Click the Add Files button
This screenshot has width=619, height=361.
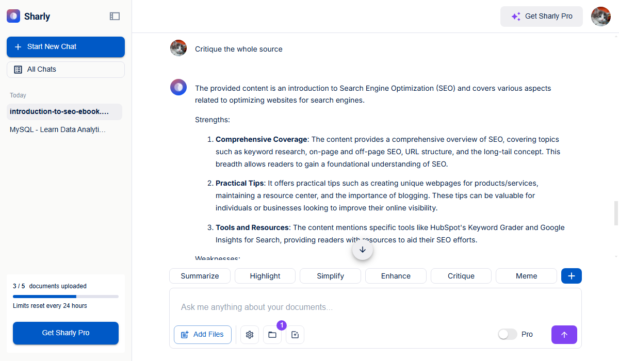coord(202,334)
